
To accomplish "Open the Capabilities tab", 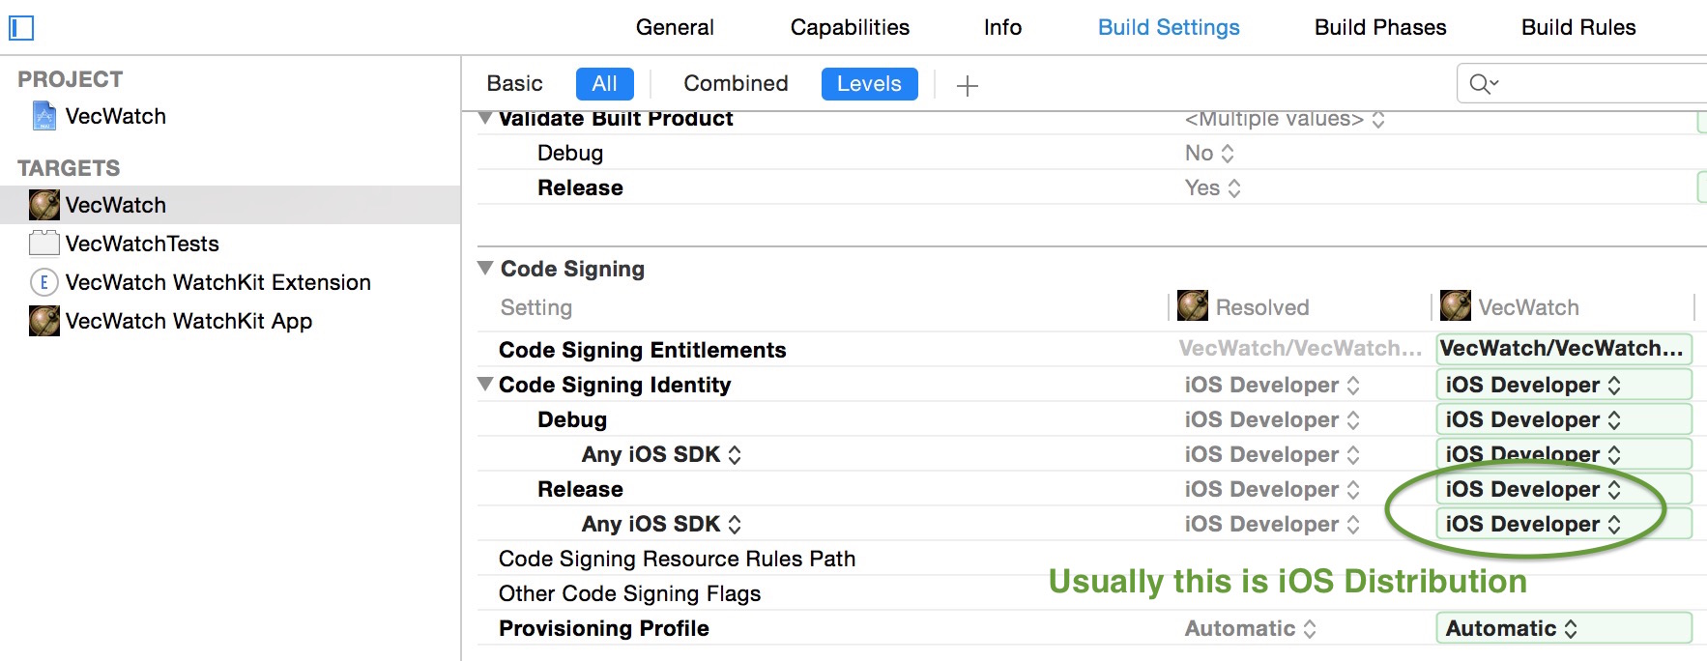I will click(x=850, y=27).
